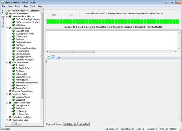Click green check icon beside UpdateRoomObjects
The height and width of the screenshot is (131, 182).
point(13,60)
